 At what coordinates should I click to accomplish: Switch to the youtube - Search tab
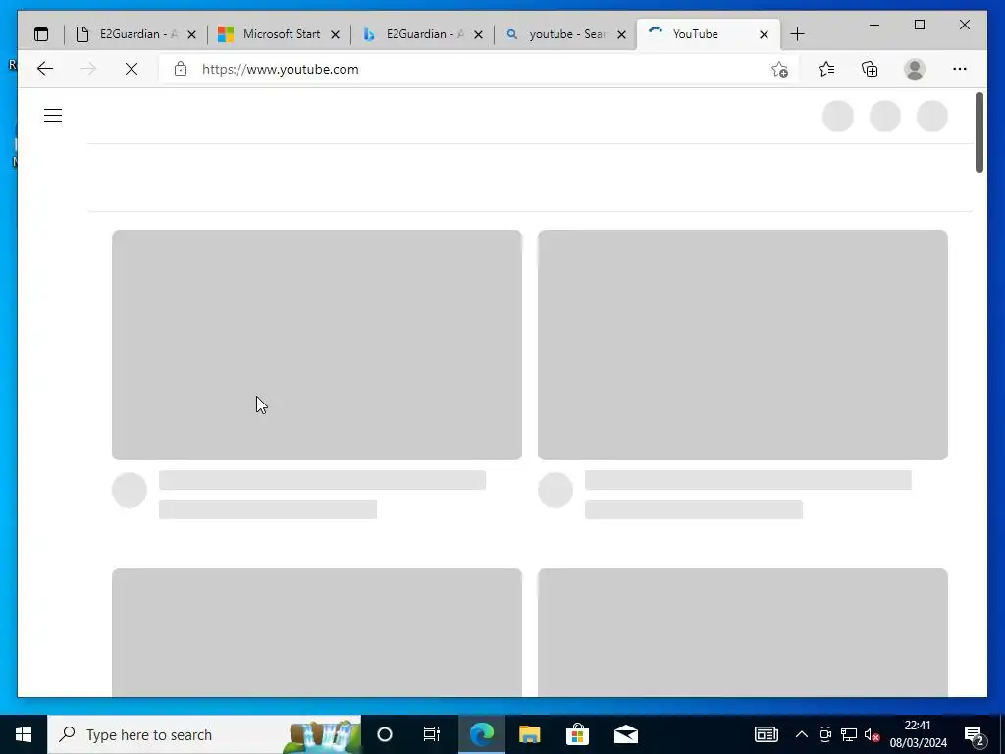[566, 34]
